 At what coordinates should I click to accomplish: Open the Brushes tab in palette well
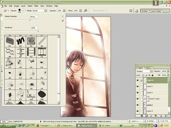click(x=145, y=11)
